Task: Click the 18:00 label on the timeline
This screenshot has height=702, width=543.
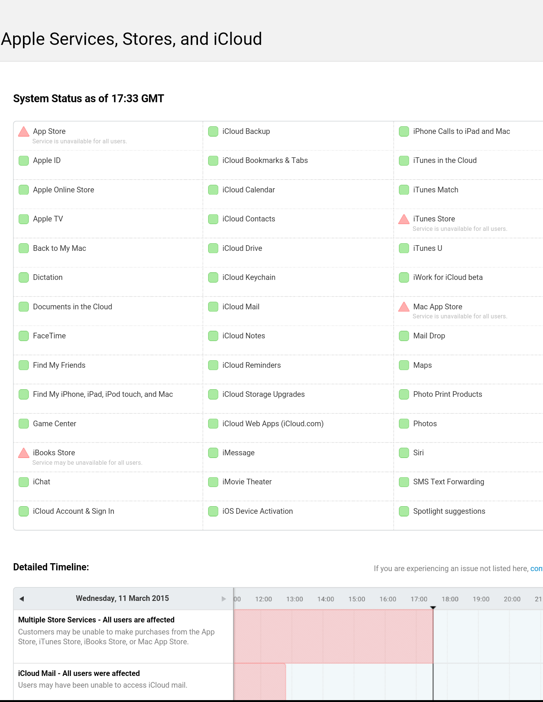Action: (450, 599)
